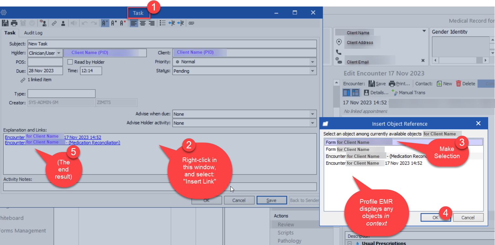
Task: Apply center text alignment
Action: click(x=143, y=23)
